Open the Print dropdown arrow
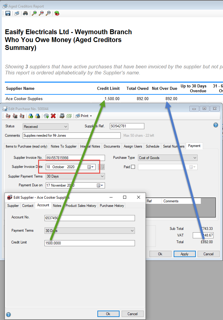Image resolution: width=223 pixels, height=320 pixels. click(91, 116)
